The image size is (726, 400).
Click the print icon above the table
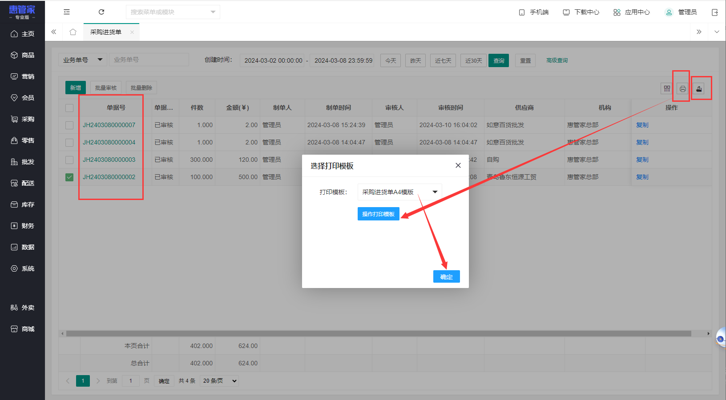click(x=682, y=89)
